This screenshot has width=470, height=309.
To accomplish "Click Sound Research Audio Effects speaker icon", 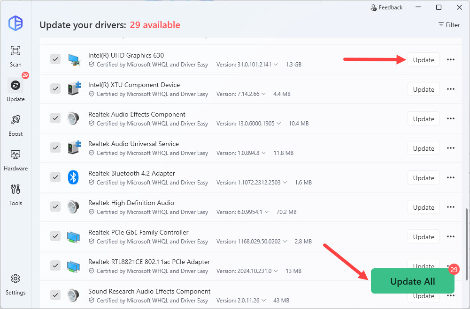I will point(73,295).
